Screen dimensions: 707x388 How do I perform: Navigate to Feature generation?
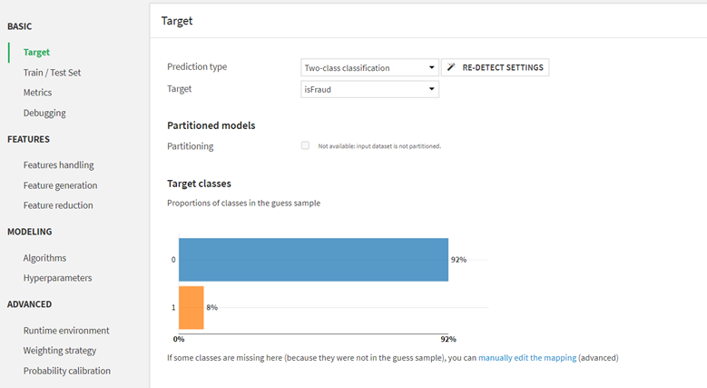[60, 185]
